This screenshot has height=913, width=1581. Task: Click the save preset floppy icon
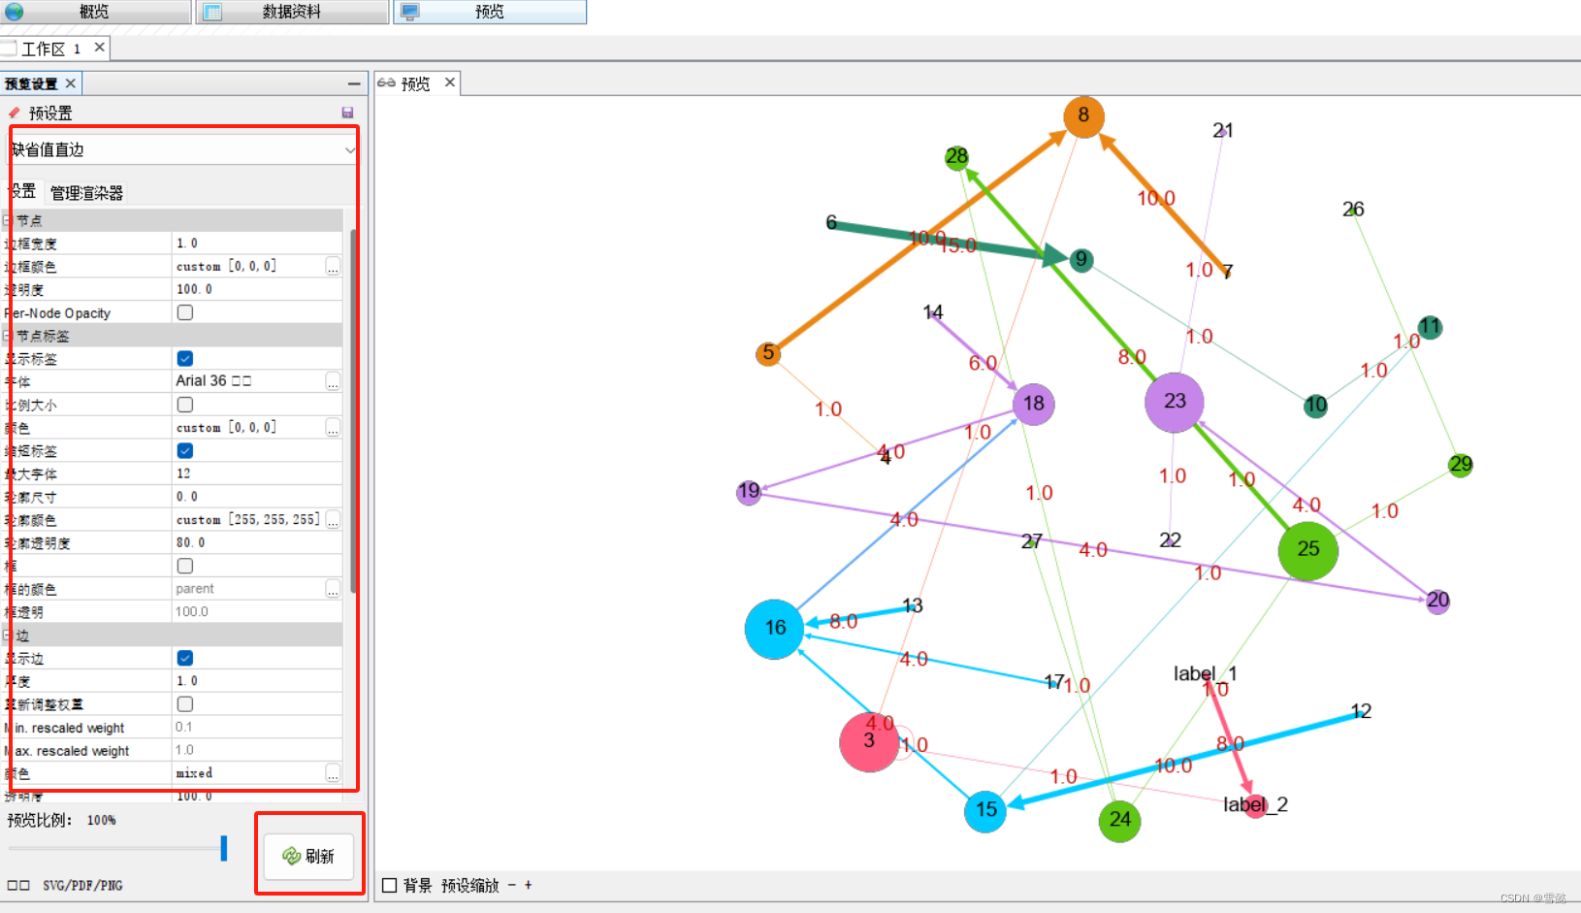pos(347,113)
